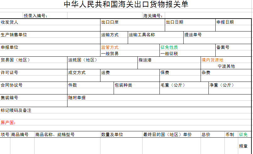Select the 申报日期 cell
This screenshot has width=253, height=154.
pos(234,22)
